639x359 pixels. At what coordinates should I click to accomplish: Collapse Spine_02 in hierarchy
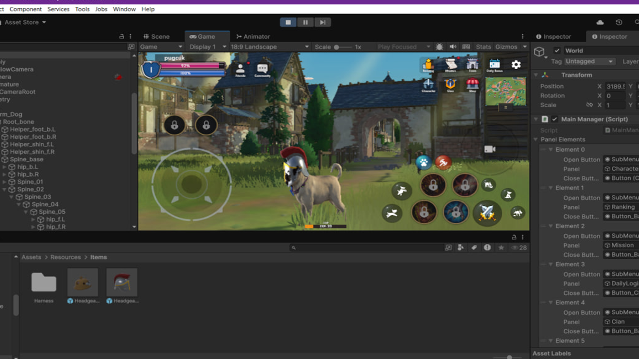coord(4,190)
